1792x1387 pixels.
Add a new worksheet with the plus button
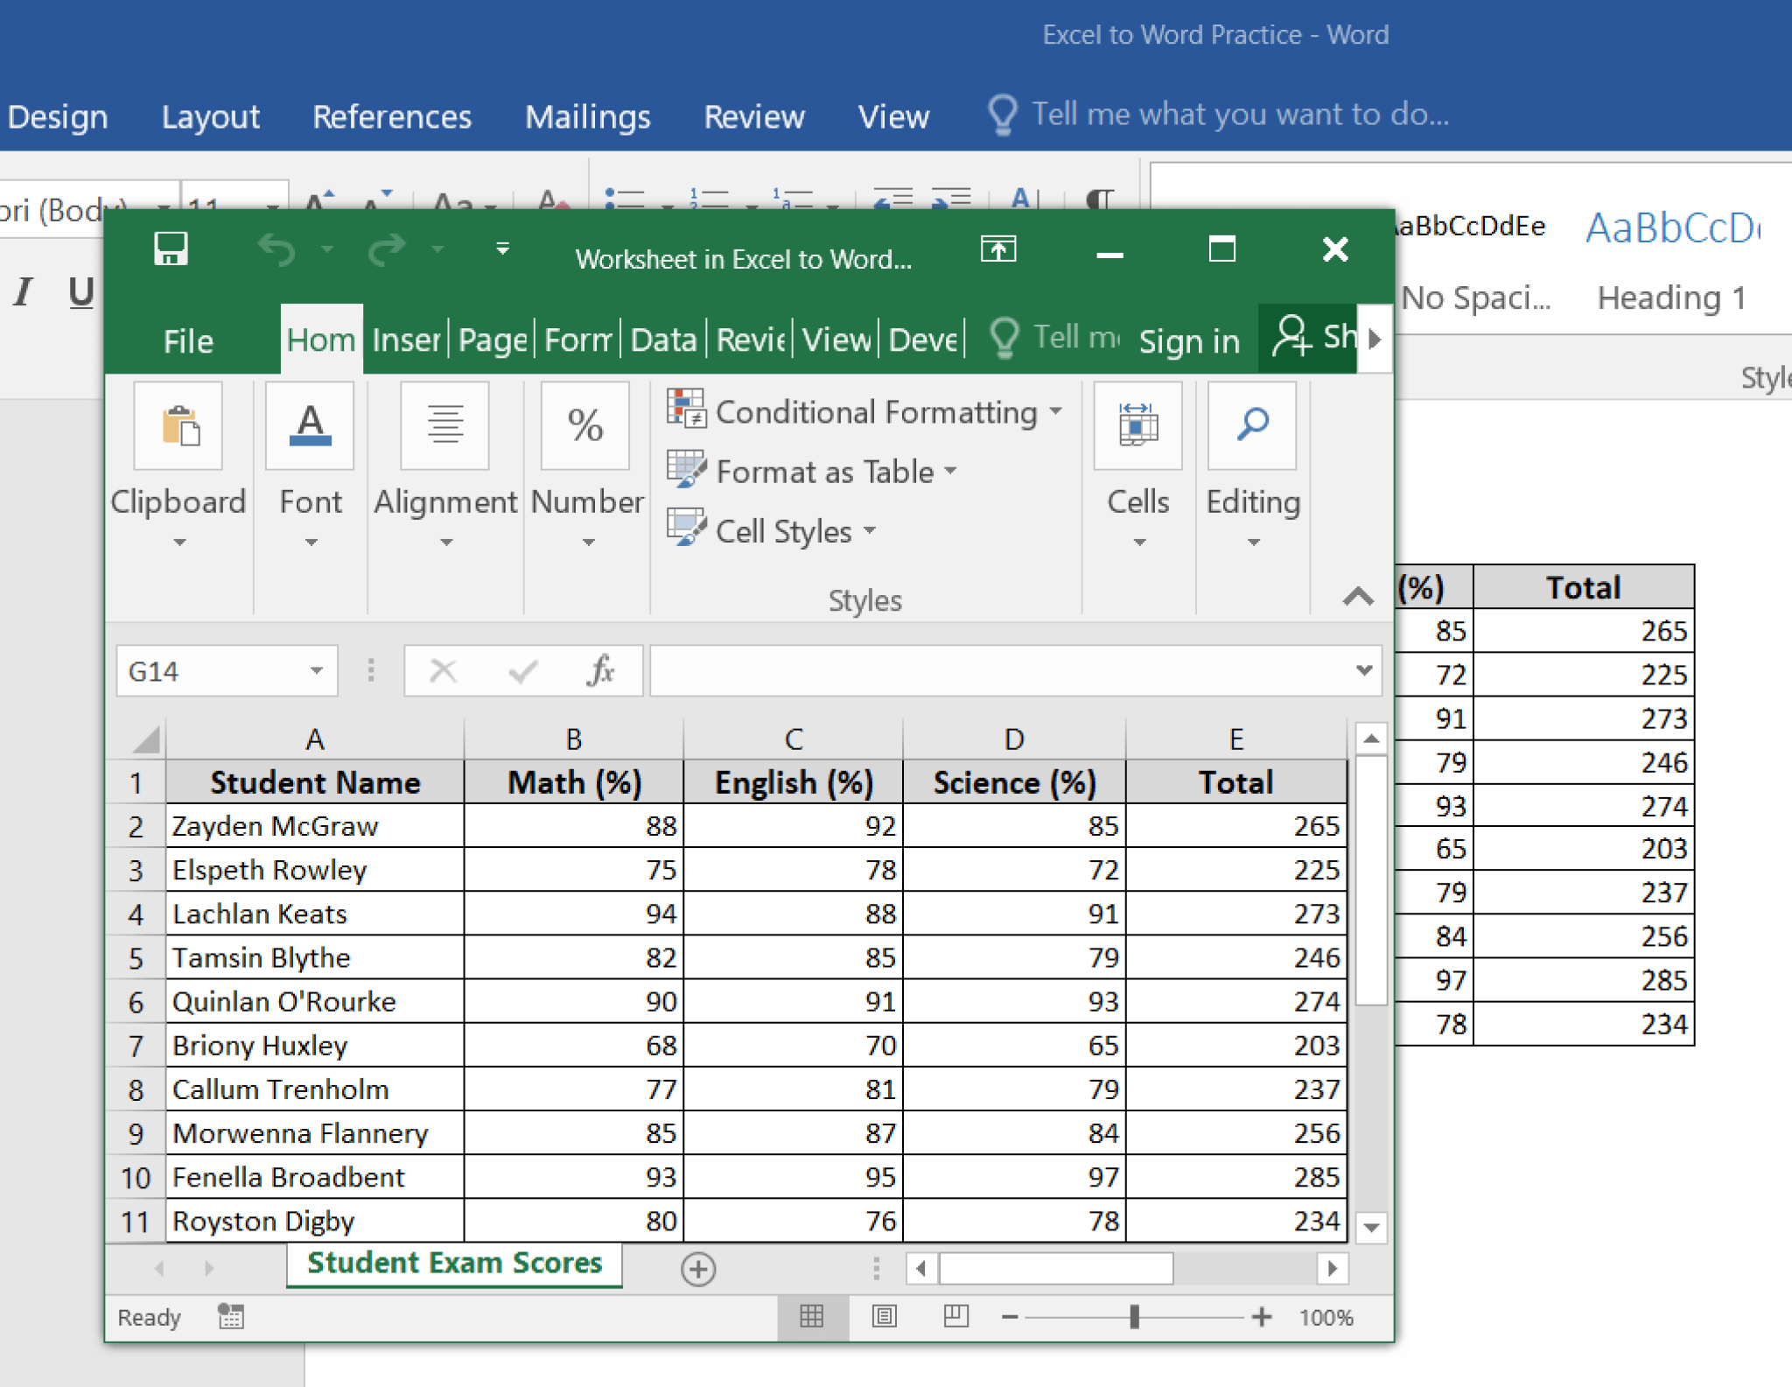(696, 1267)
